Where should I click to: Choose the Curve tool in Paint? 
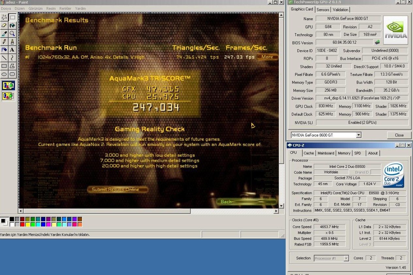(x=12, y=58)
